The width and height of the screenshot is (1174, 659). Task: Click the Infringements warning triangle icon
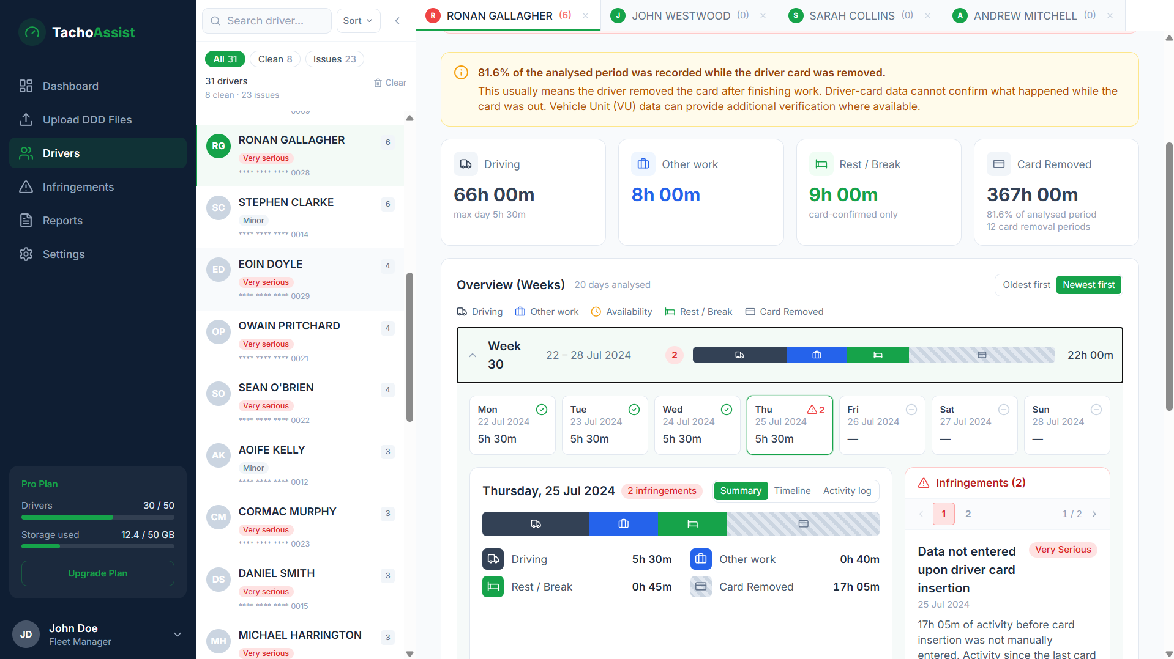26,187
